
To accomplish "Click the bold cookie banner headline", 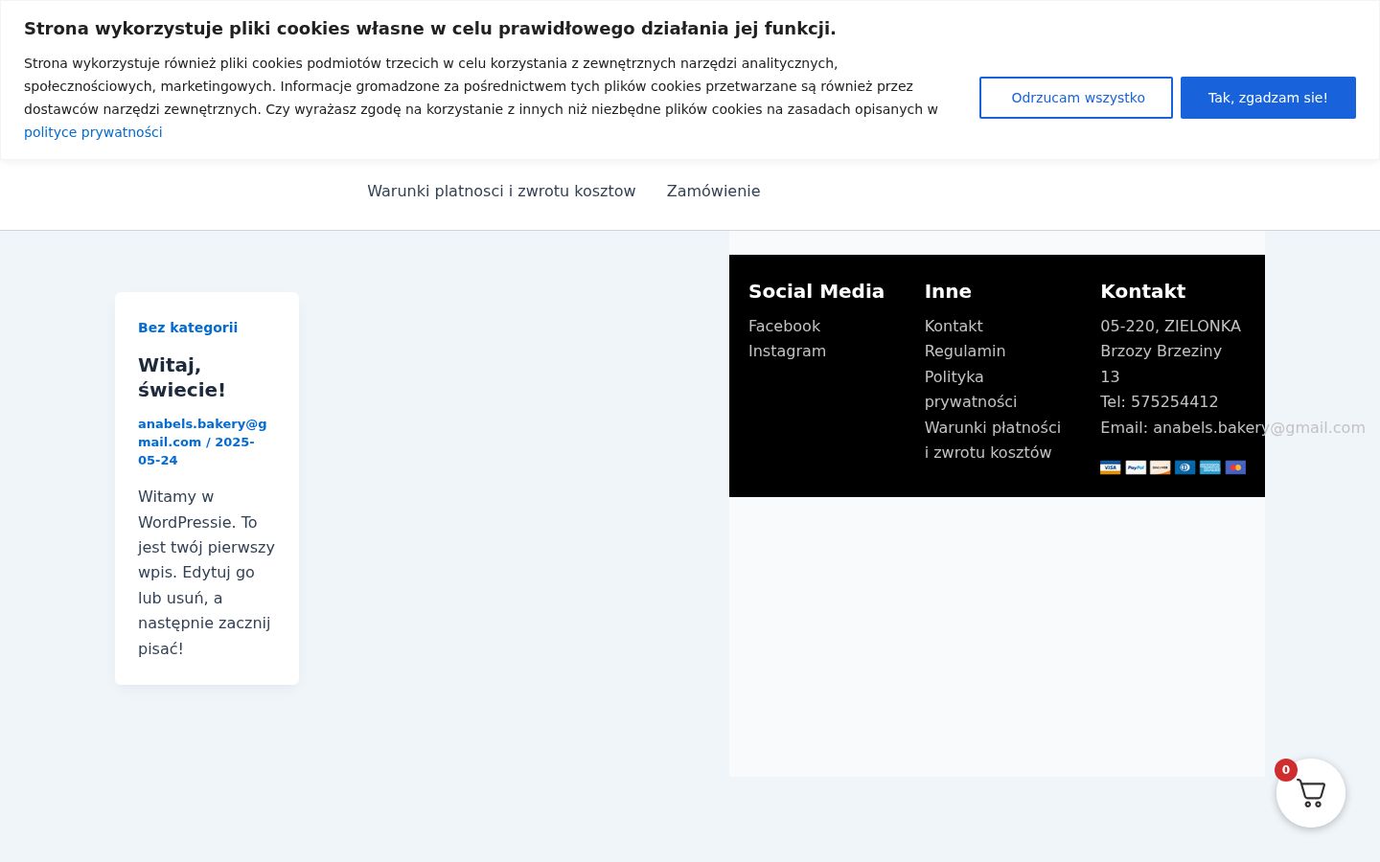I will tap(429, 29).
